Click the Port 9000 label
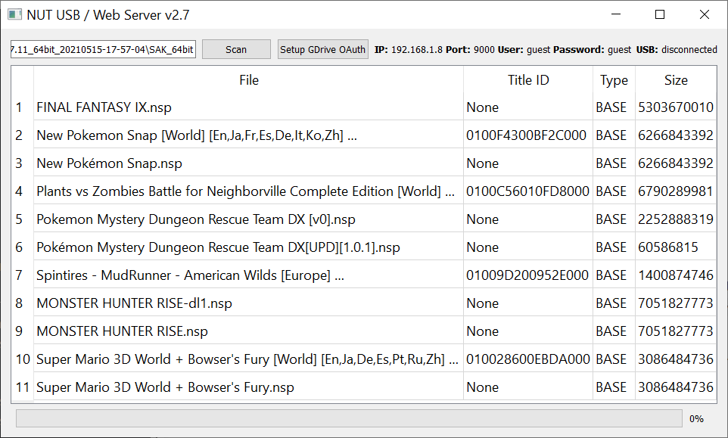Image resolution: width=728 pixels, height=438 pixels. point(470,50)
